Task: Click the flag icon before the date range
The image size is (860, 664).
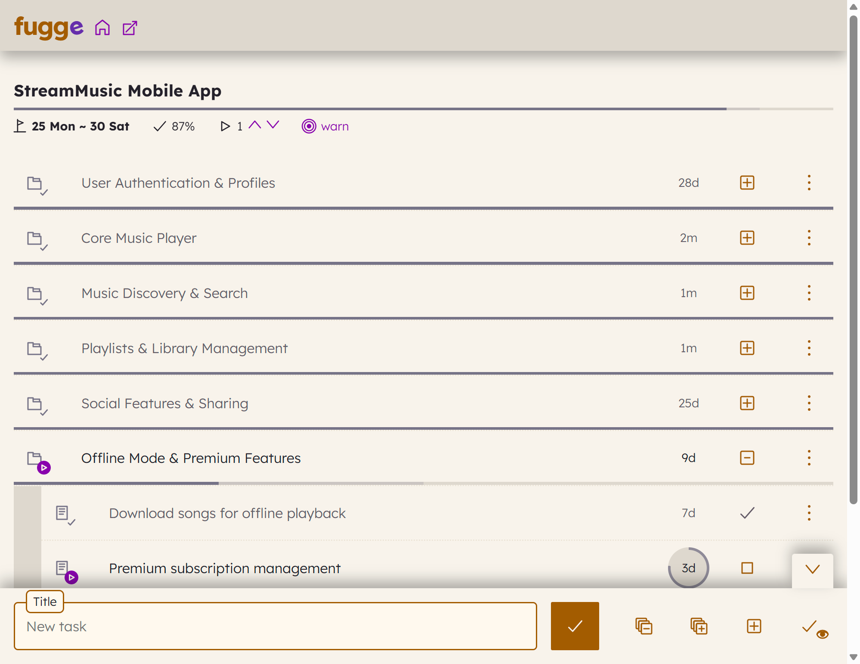Action: pyautogui.click(x=19, y=126)
